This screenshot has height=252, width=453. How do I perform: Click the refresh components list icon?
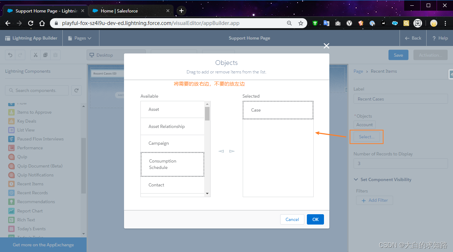(76, 91)
